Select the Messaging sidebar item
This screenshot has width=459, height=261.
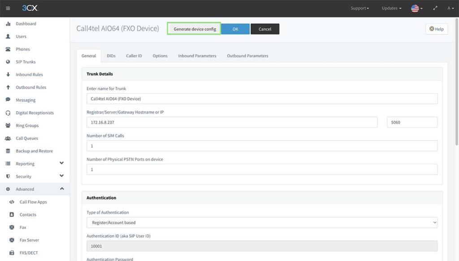26,100
